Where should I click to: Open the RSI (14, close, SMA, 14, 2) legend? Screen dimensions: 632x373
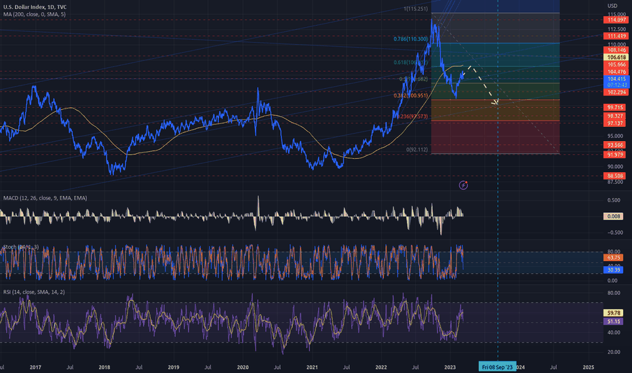point(34,292)
